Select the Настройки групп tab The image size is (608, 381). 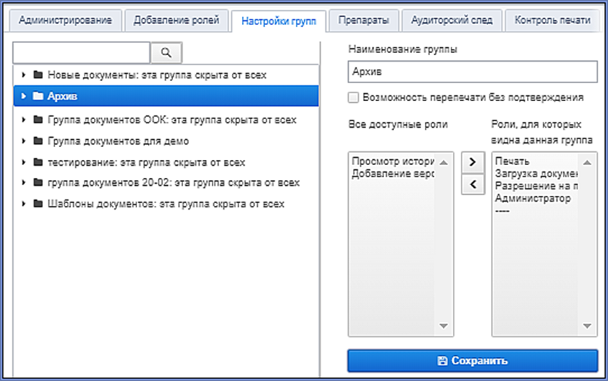click(x=279, y=22)
